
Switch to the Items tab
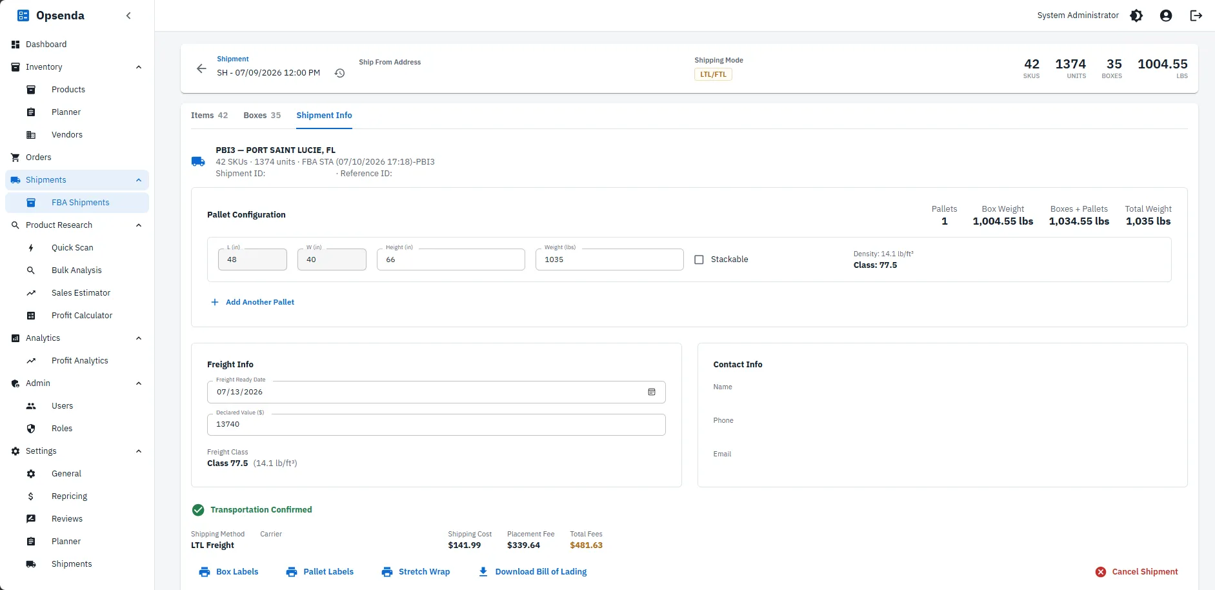point(209,116)
